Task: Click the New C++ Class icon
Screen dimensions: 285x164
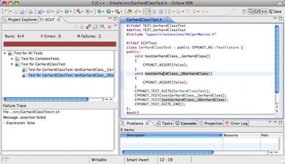Action: pyautogui.click(x=67, y=12)
